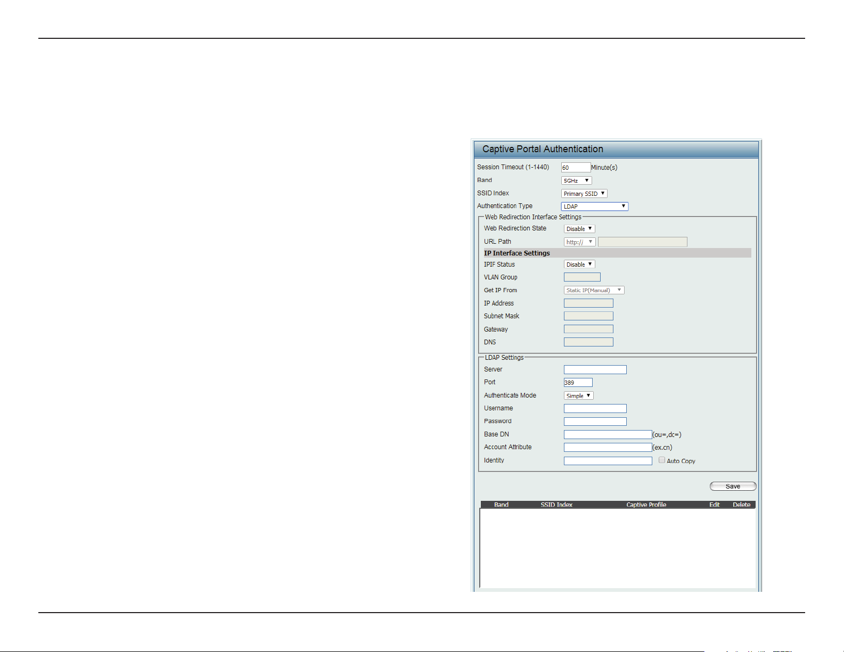Click the DNS field
The width and height of the screenshot is (844, 652).
click(588, 342)
